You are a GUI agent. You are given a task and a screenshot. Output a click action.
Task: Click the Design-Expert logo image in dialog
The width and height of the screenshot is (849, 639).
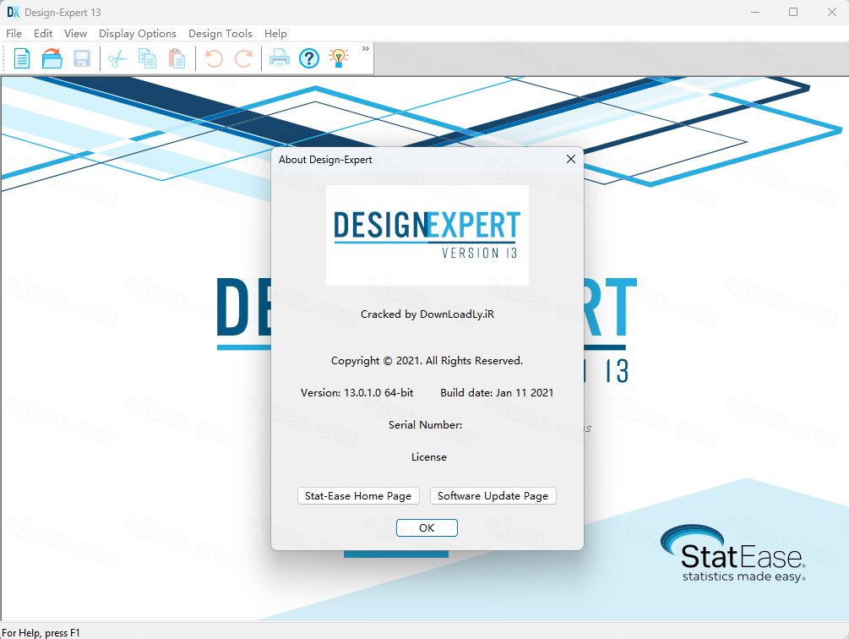pos(427,235)
